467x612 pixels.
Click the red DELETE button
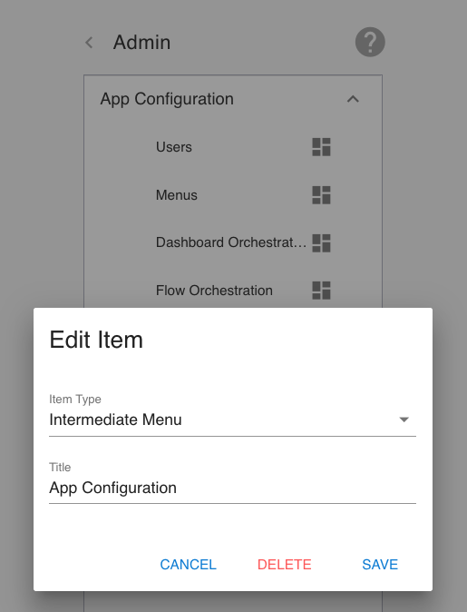pos(285,565)
